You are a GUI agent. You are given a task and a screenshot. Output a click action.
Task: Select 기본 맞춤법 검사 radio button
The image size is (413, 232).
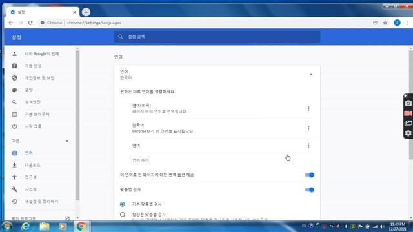[x=123, y=204]
